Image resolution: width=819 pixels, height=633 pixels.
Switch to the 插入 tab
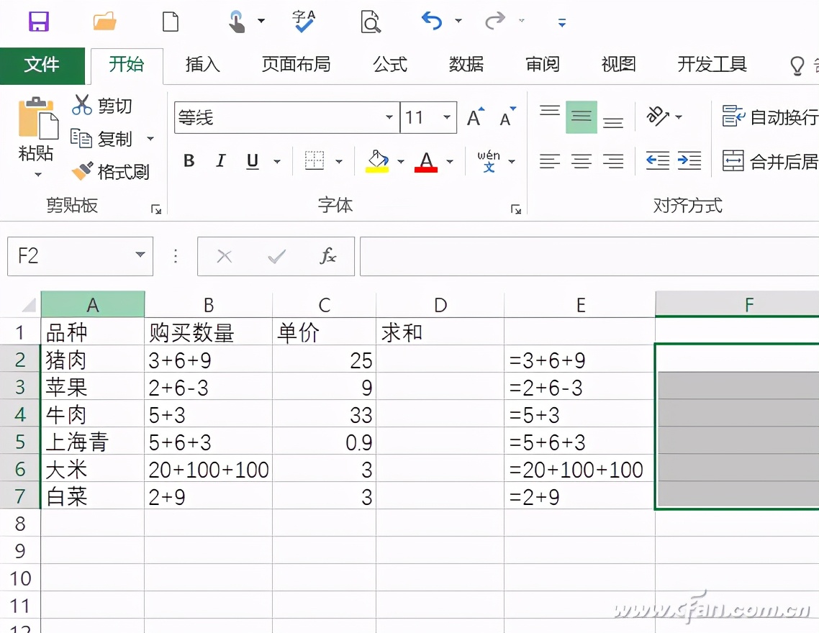(x=203, y=65)
